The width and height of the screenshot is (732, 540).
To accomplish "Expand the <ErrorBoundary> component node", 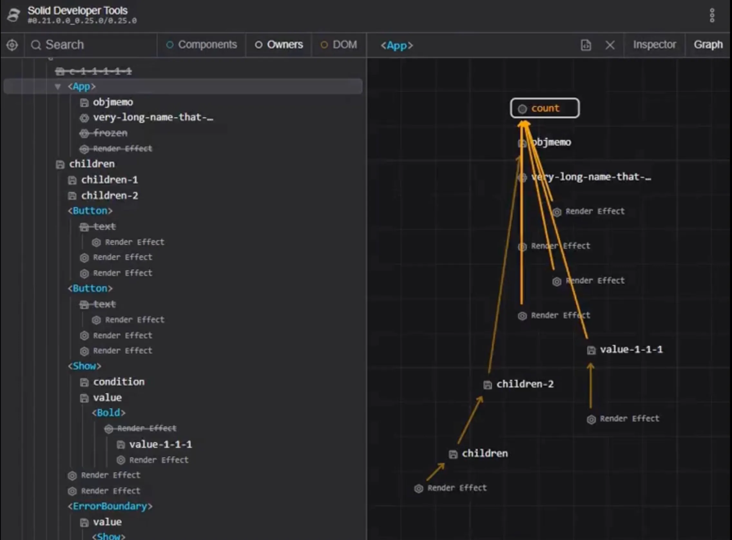I will pyautogui.click(x=110, y=506).
